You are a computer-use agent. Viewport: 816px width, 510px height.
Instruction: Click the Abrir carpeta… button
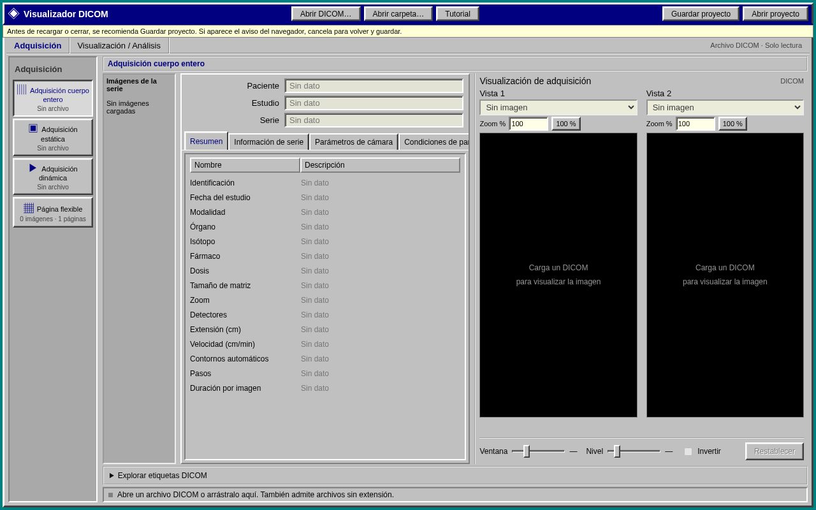(398, 14)
